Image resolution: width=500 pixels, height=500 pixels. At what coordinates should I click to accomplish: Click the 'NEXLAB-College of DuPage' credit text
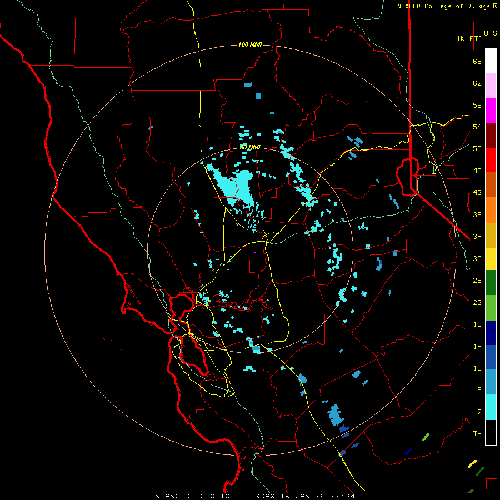click(444, 6)
